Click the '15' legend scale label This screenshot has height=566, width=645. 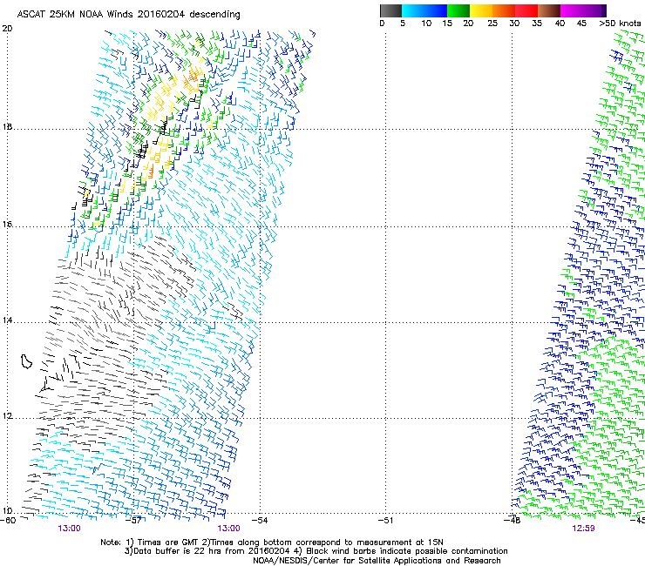pos(447,24)
